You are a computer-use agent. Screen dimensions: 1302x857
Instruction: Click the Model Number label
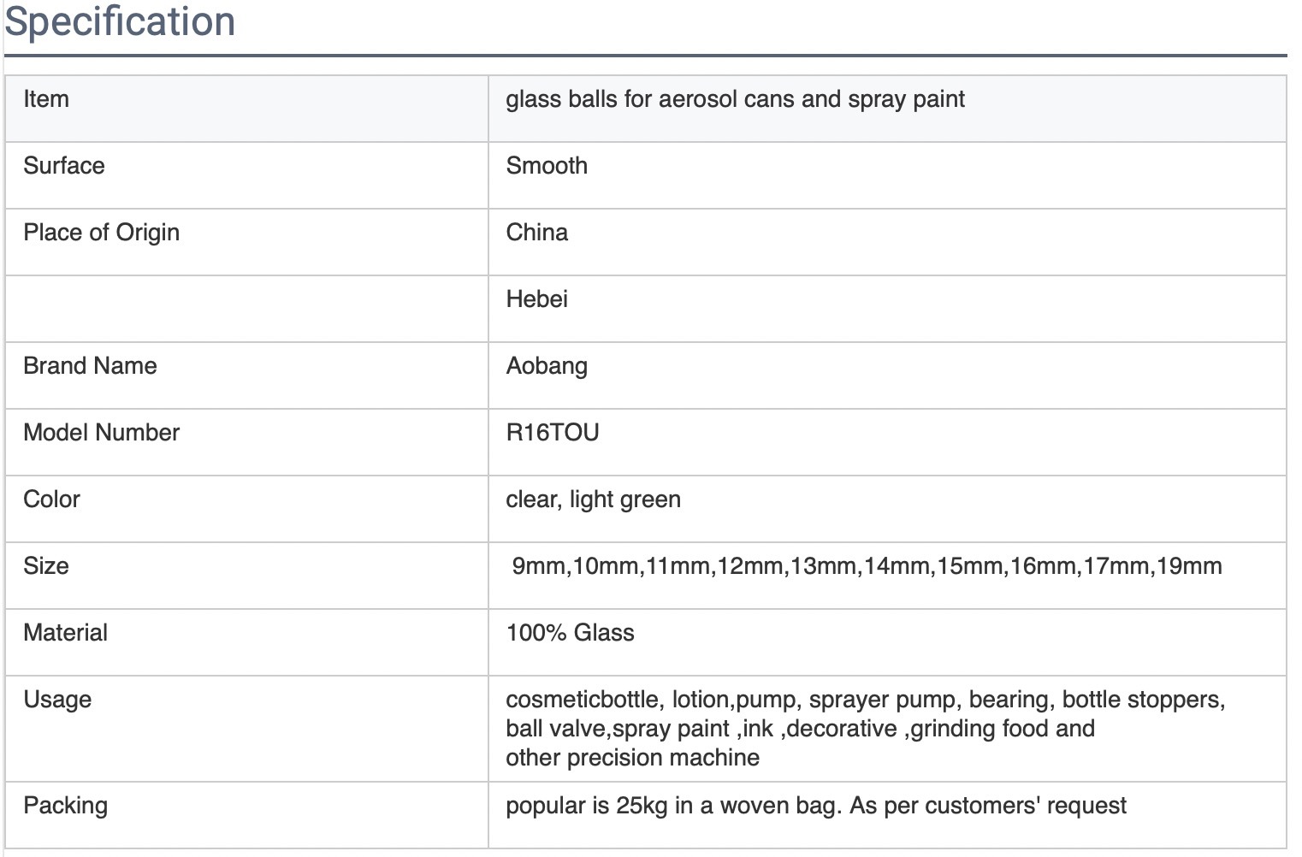101,433
